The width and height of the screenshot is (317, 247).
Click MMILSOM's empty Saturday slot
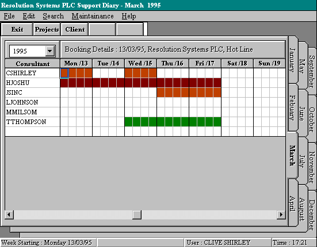237,112
